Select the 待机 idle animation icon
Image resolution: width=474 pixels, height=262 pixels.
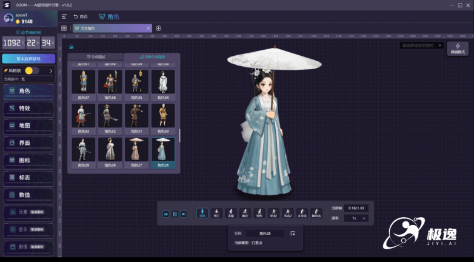pos(202,213)
